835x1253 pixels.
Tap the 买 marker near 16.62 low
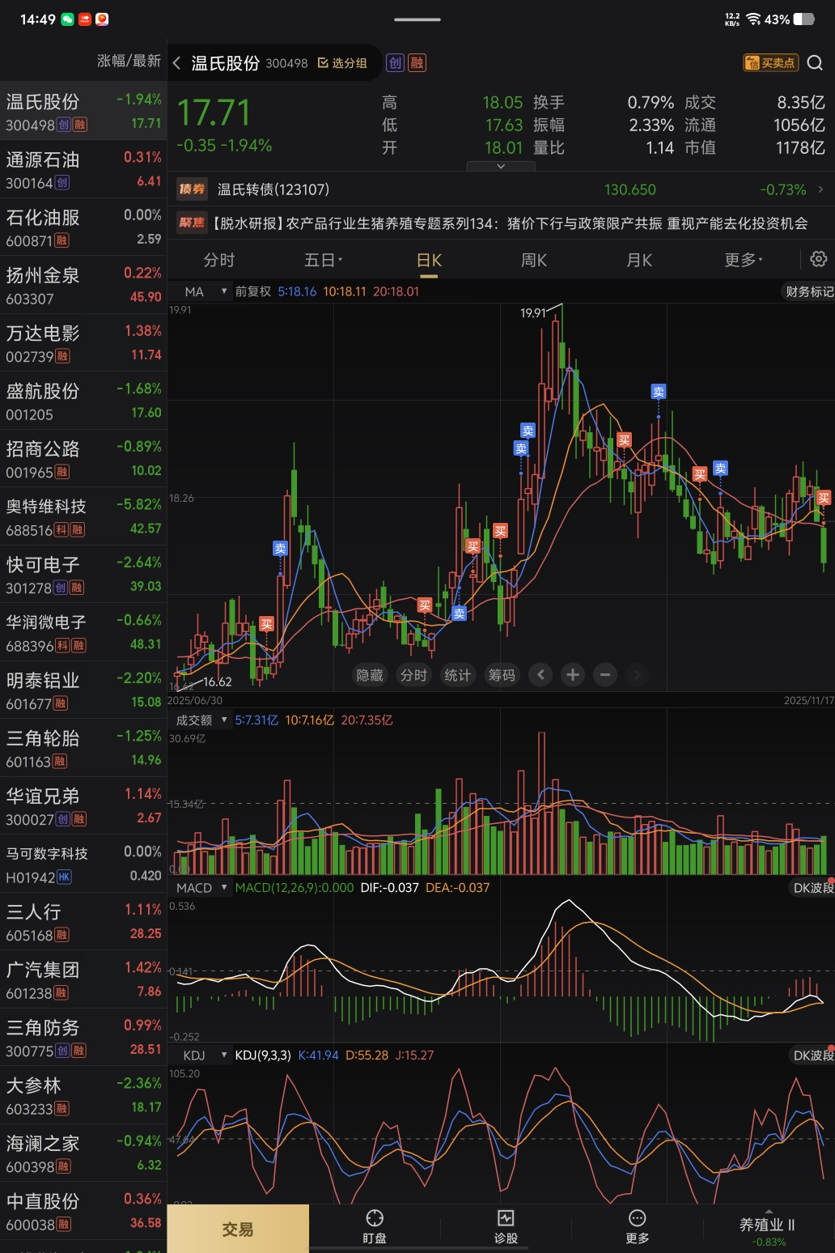pos(266,624)
